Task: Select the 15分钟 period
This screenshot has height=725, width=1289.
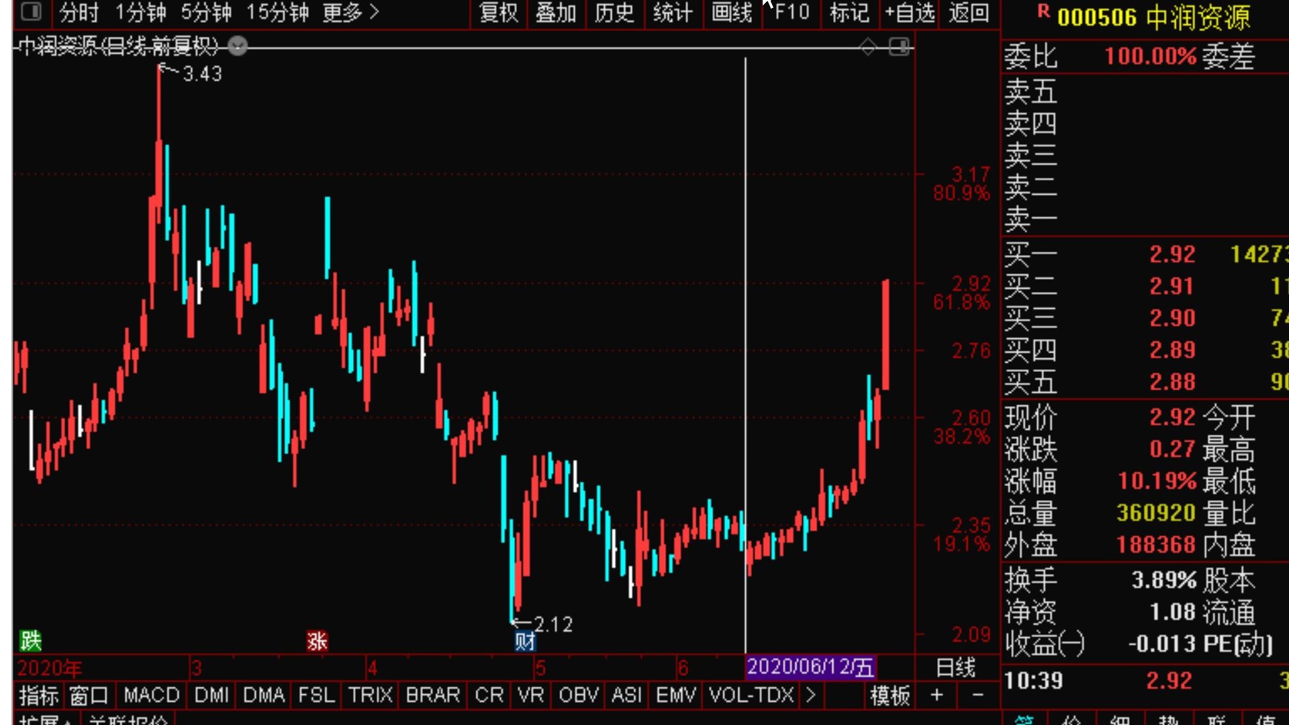Action: coord(277,12)
